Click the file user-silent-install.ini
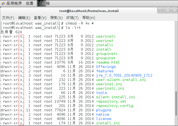178x126 pixels. [x=121, y=80]
